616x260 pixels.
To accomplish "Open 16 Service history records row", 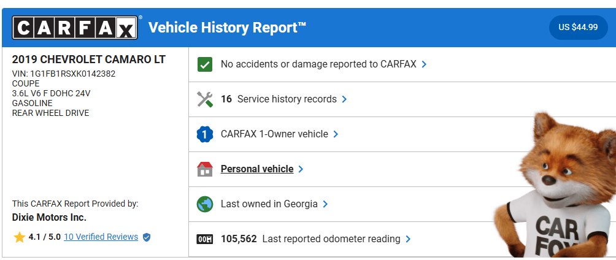I will [402, 99].
